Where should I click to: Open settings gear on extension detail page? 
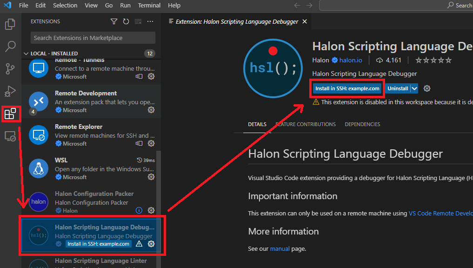pos(427,88)
